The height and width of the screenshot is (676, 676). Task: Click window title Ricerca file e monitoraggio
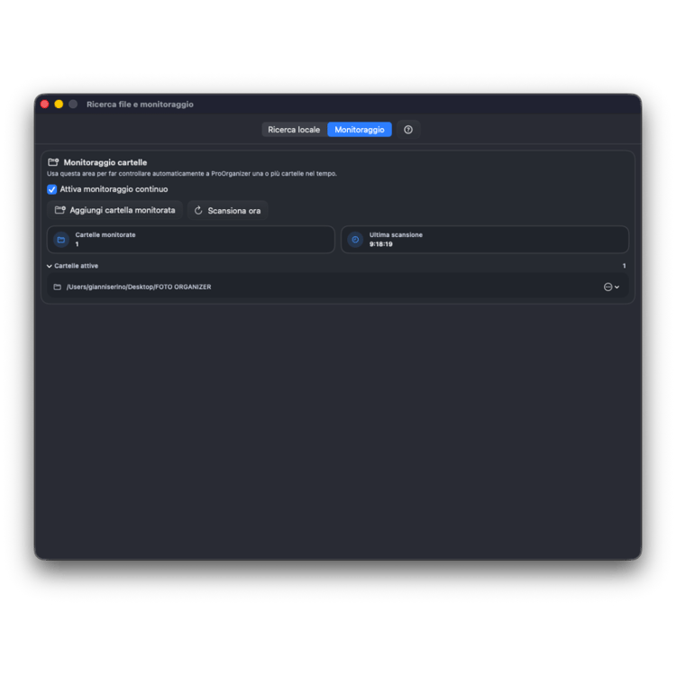(x=140, y=105)
